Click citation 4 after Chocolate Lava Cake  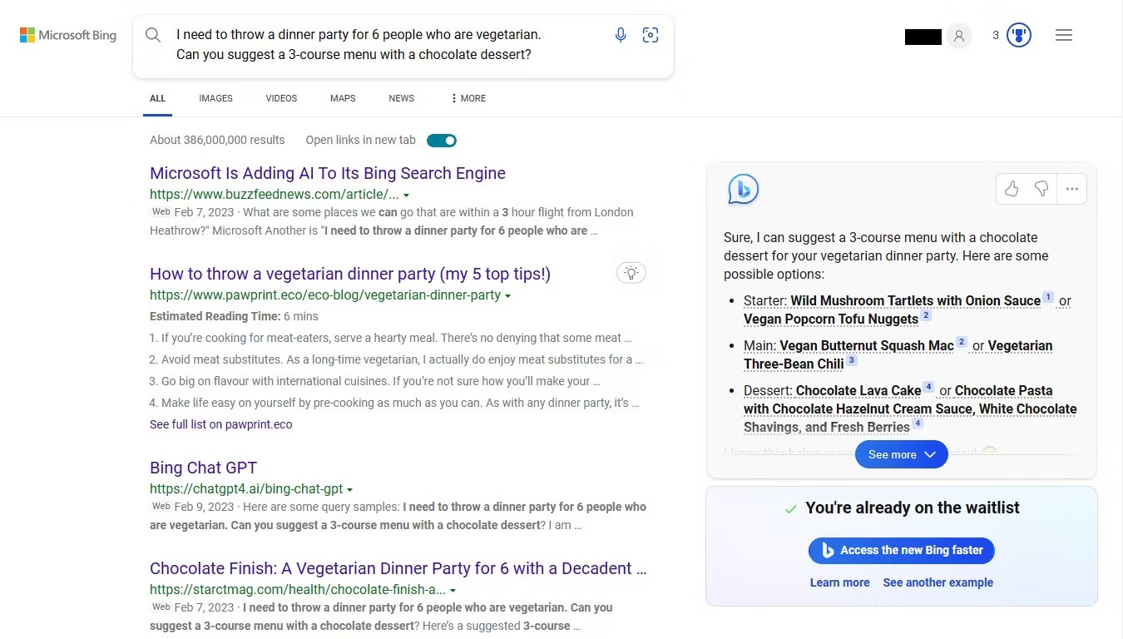[x=928, y=387]
